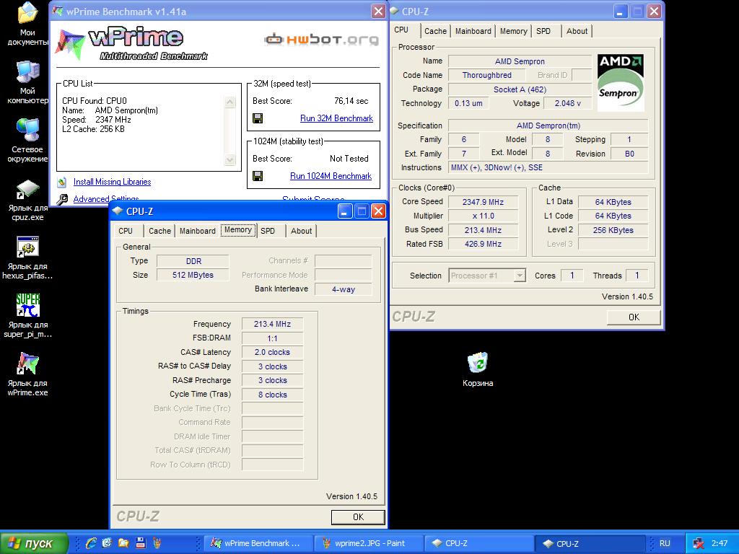Click the hwbot.org logo in wPrime
The width and height of the screenshot is (739, 554).
click(x=321, y=39)
